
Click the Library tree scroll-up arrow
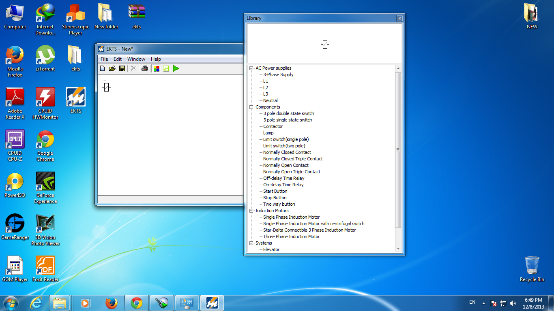(398, 68)
